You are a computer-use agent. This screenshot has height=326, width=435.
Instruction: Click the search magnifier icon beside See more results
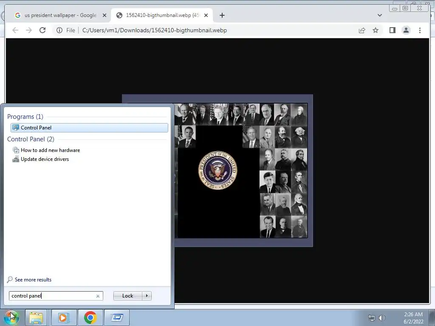click(10, 279)
